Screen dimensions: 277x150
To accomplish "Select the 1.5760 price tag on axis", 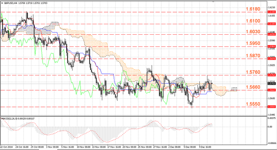I will 272,75.
